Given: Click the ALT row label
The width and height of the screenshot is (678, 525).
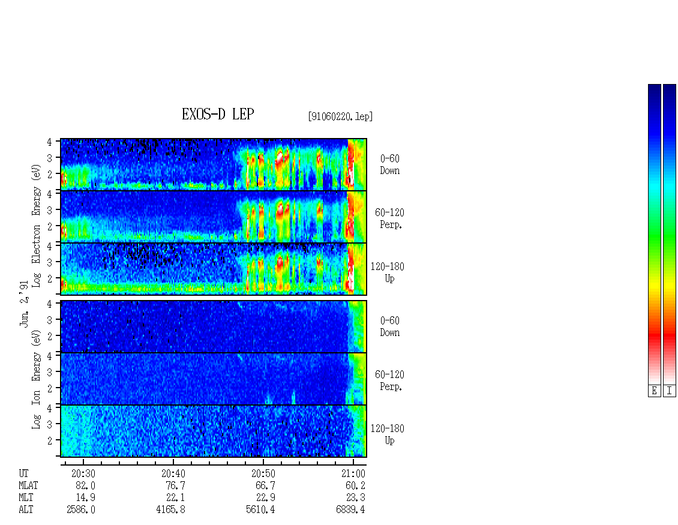Looking at the screenshot, I should (26, 510).
